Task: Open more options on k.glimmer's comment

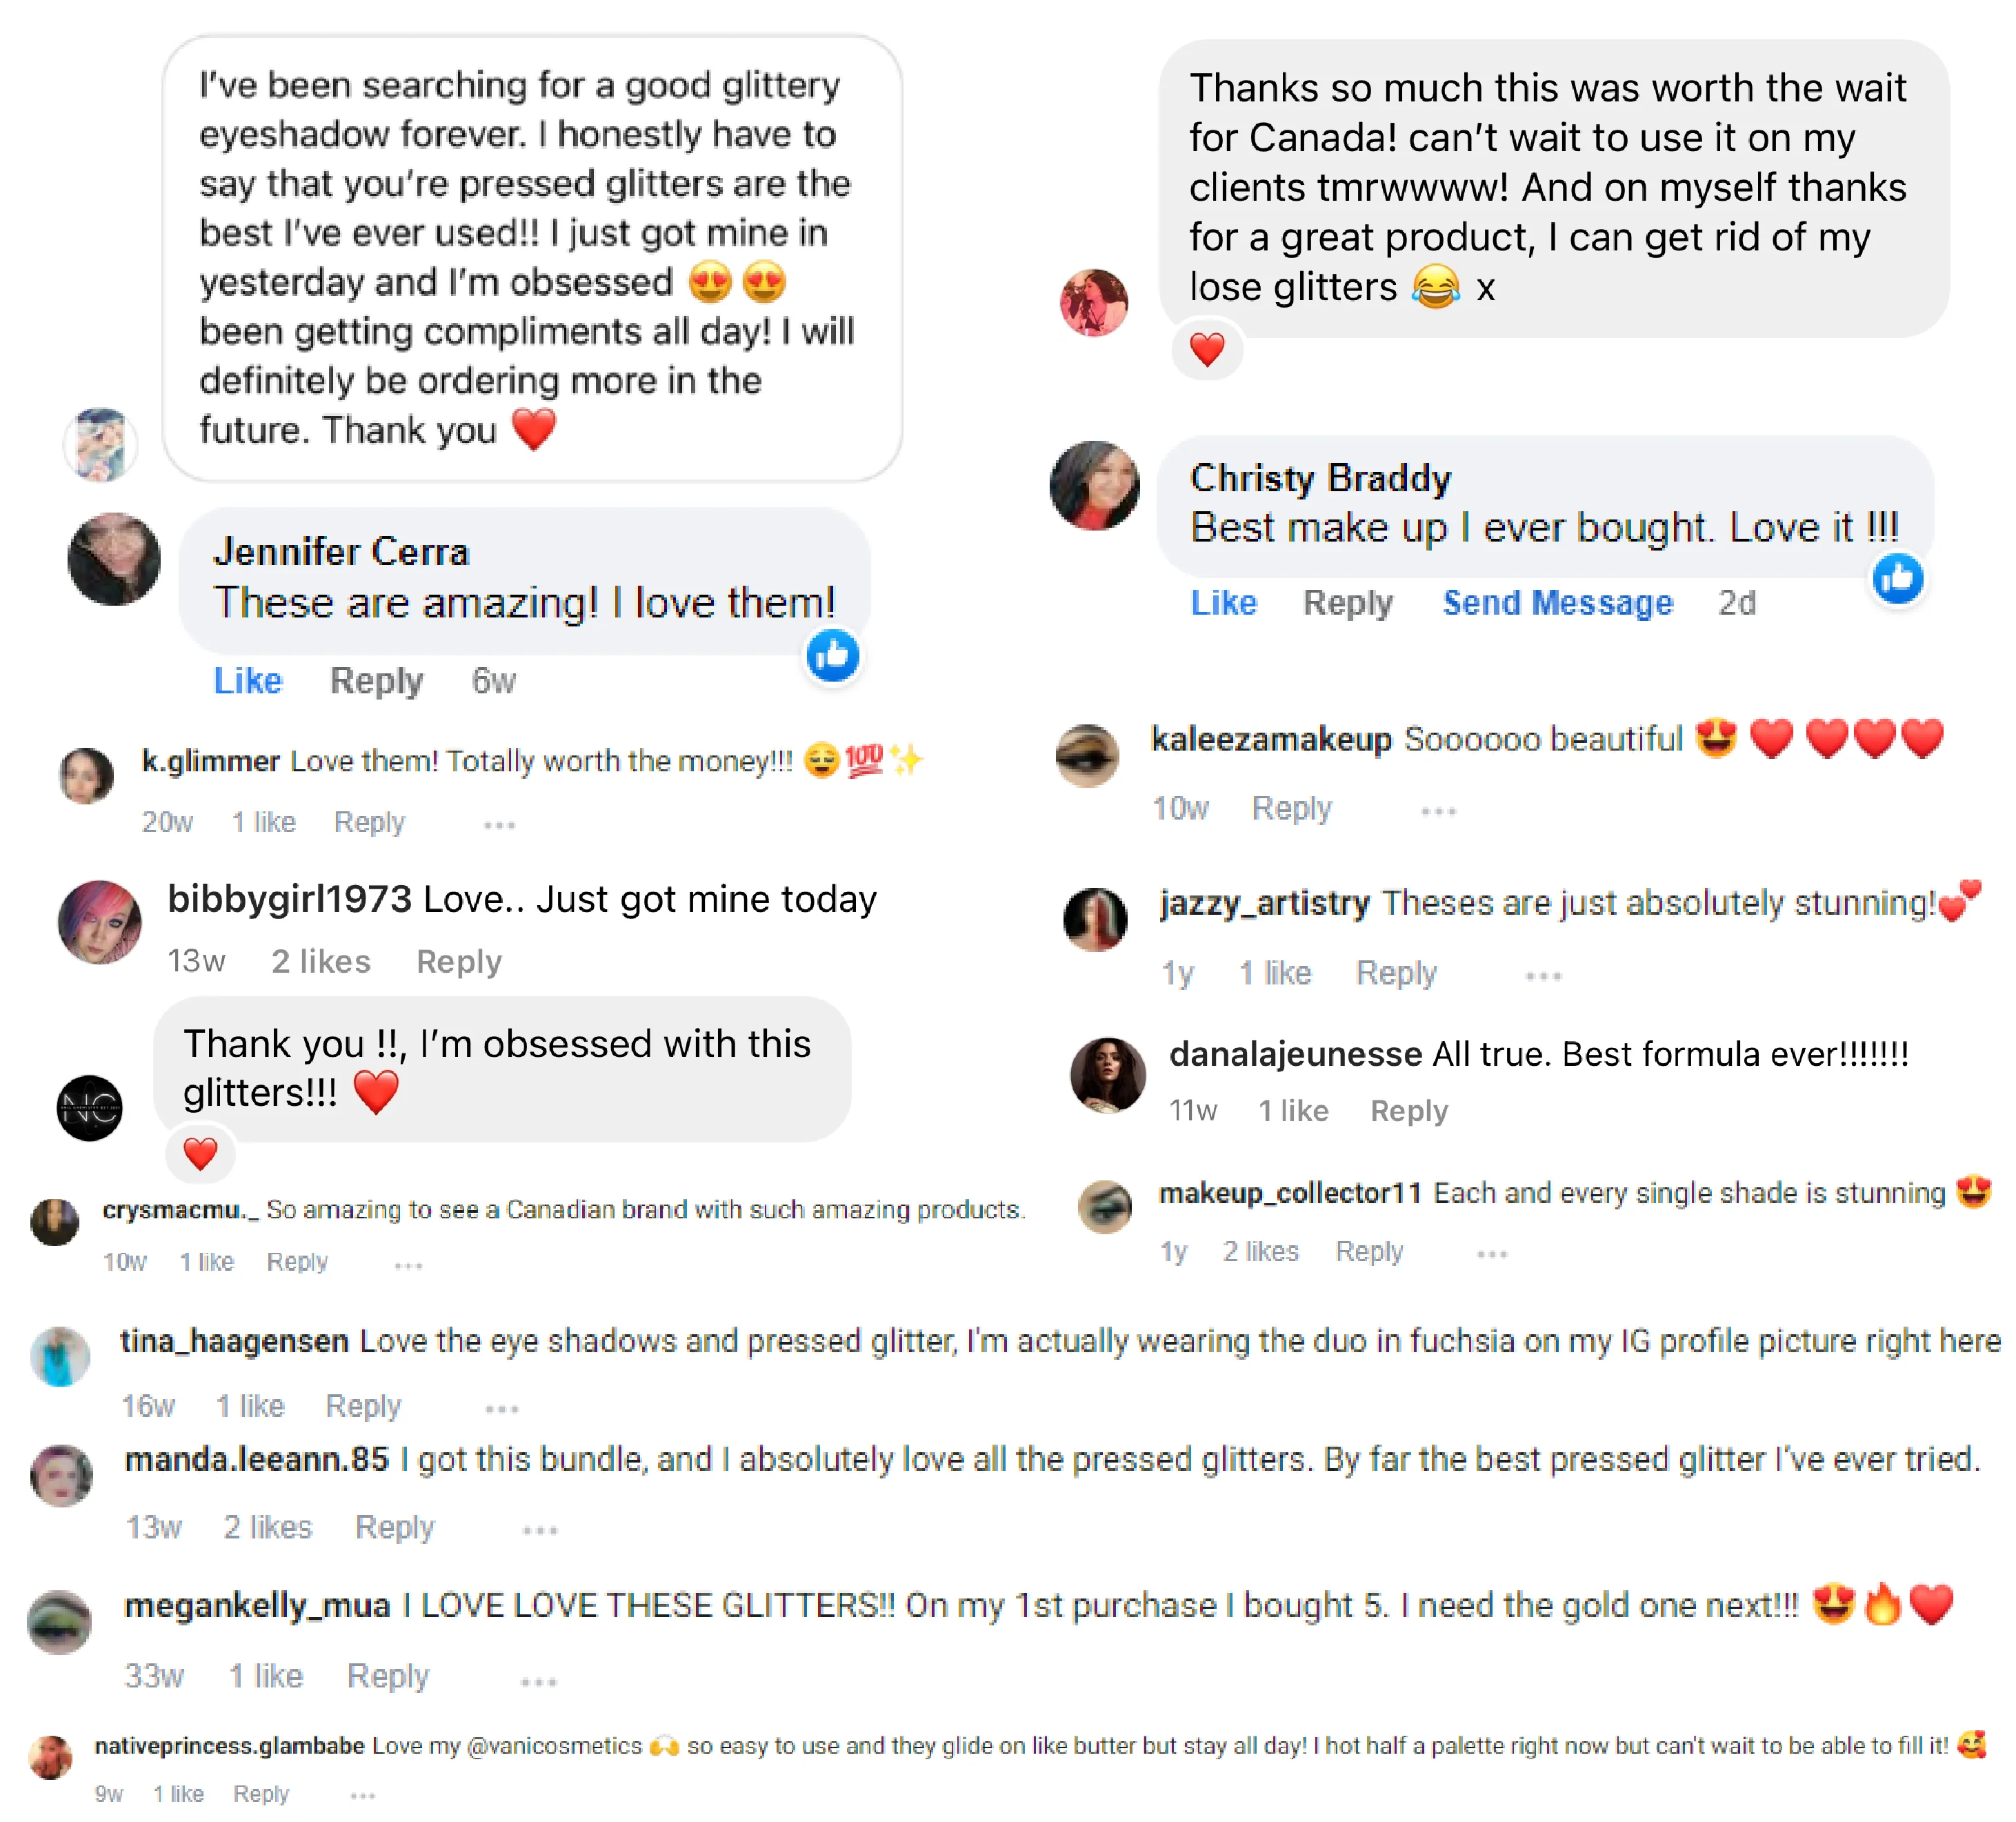Action: point(499,825)
